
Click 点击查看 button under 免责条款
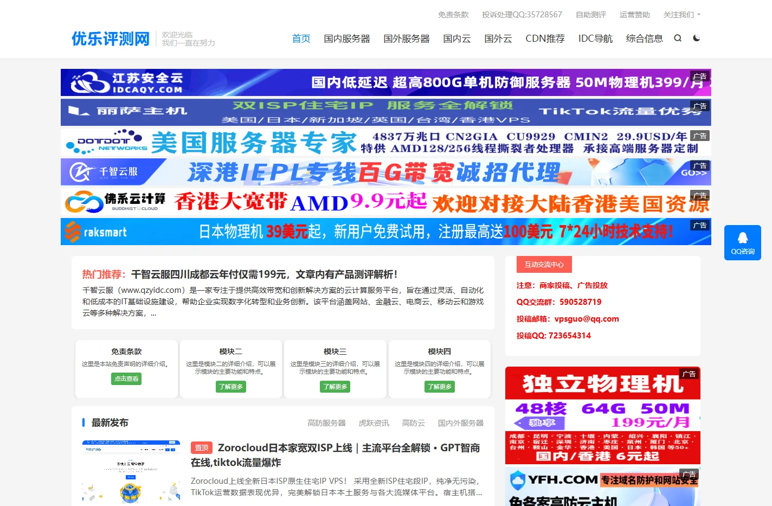126,379
